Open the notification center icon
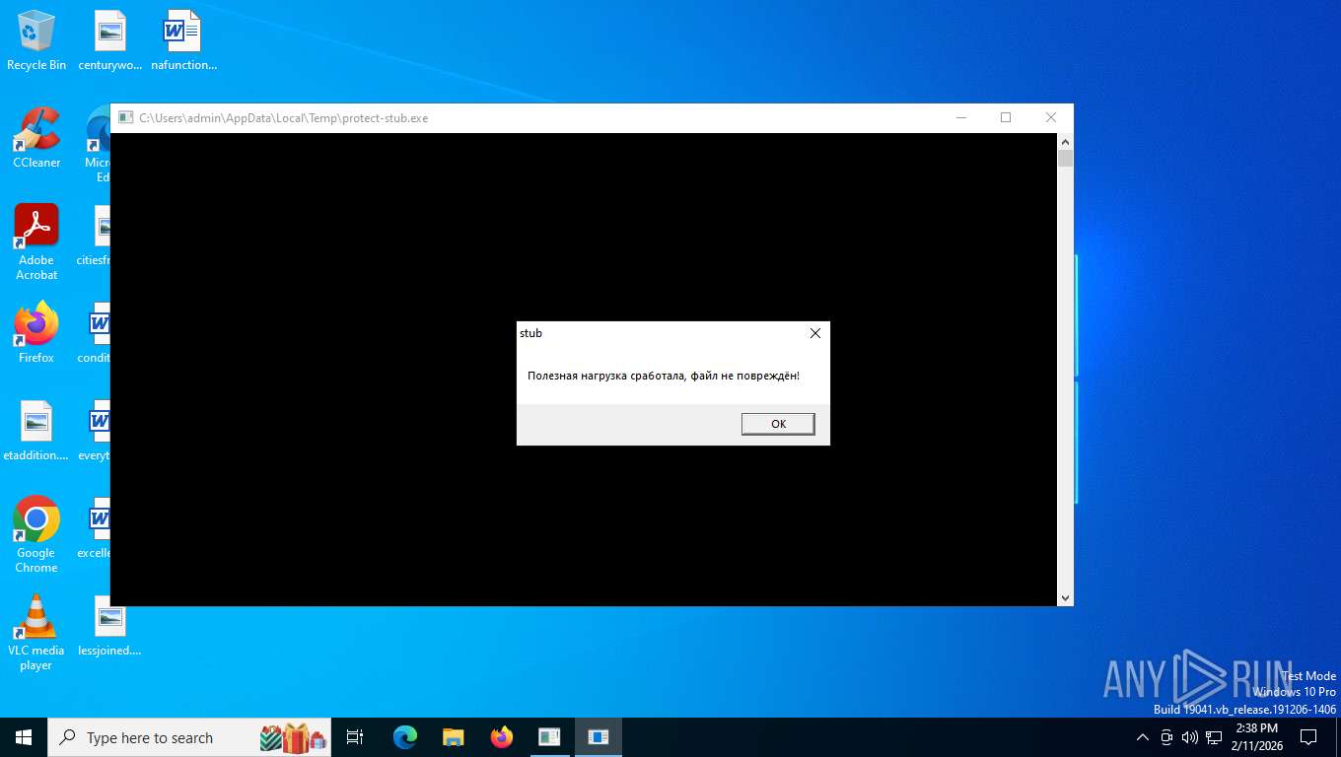Screen dimensions: 1341x757 pos(1308,737)
